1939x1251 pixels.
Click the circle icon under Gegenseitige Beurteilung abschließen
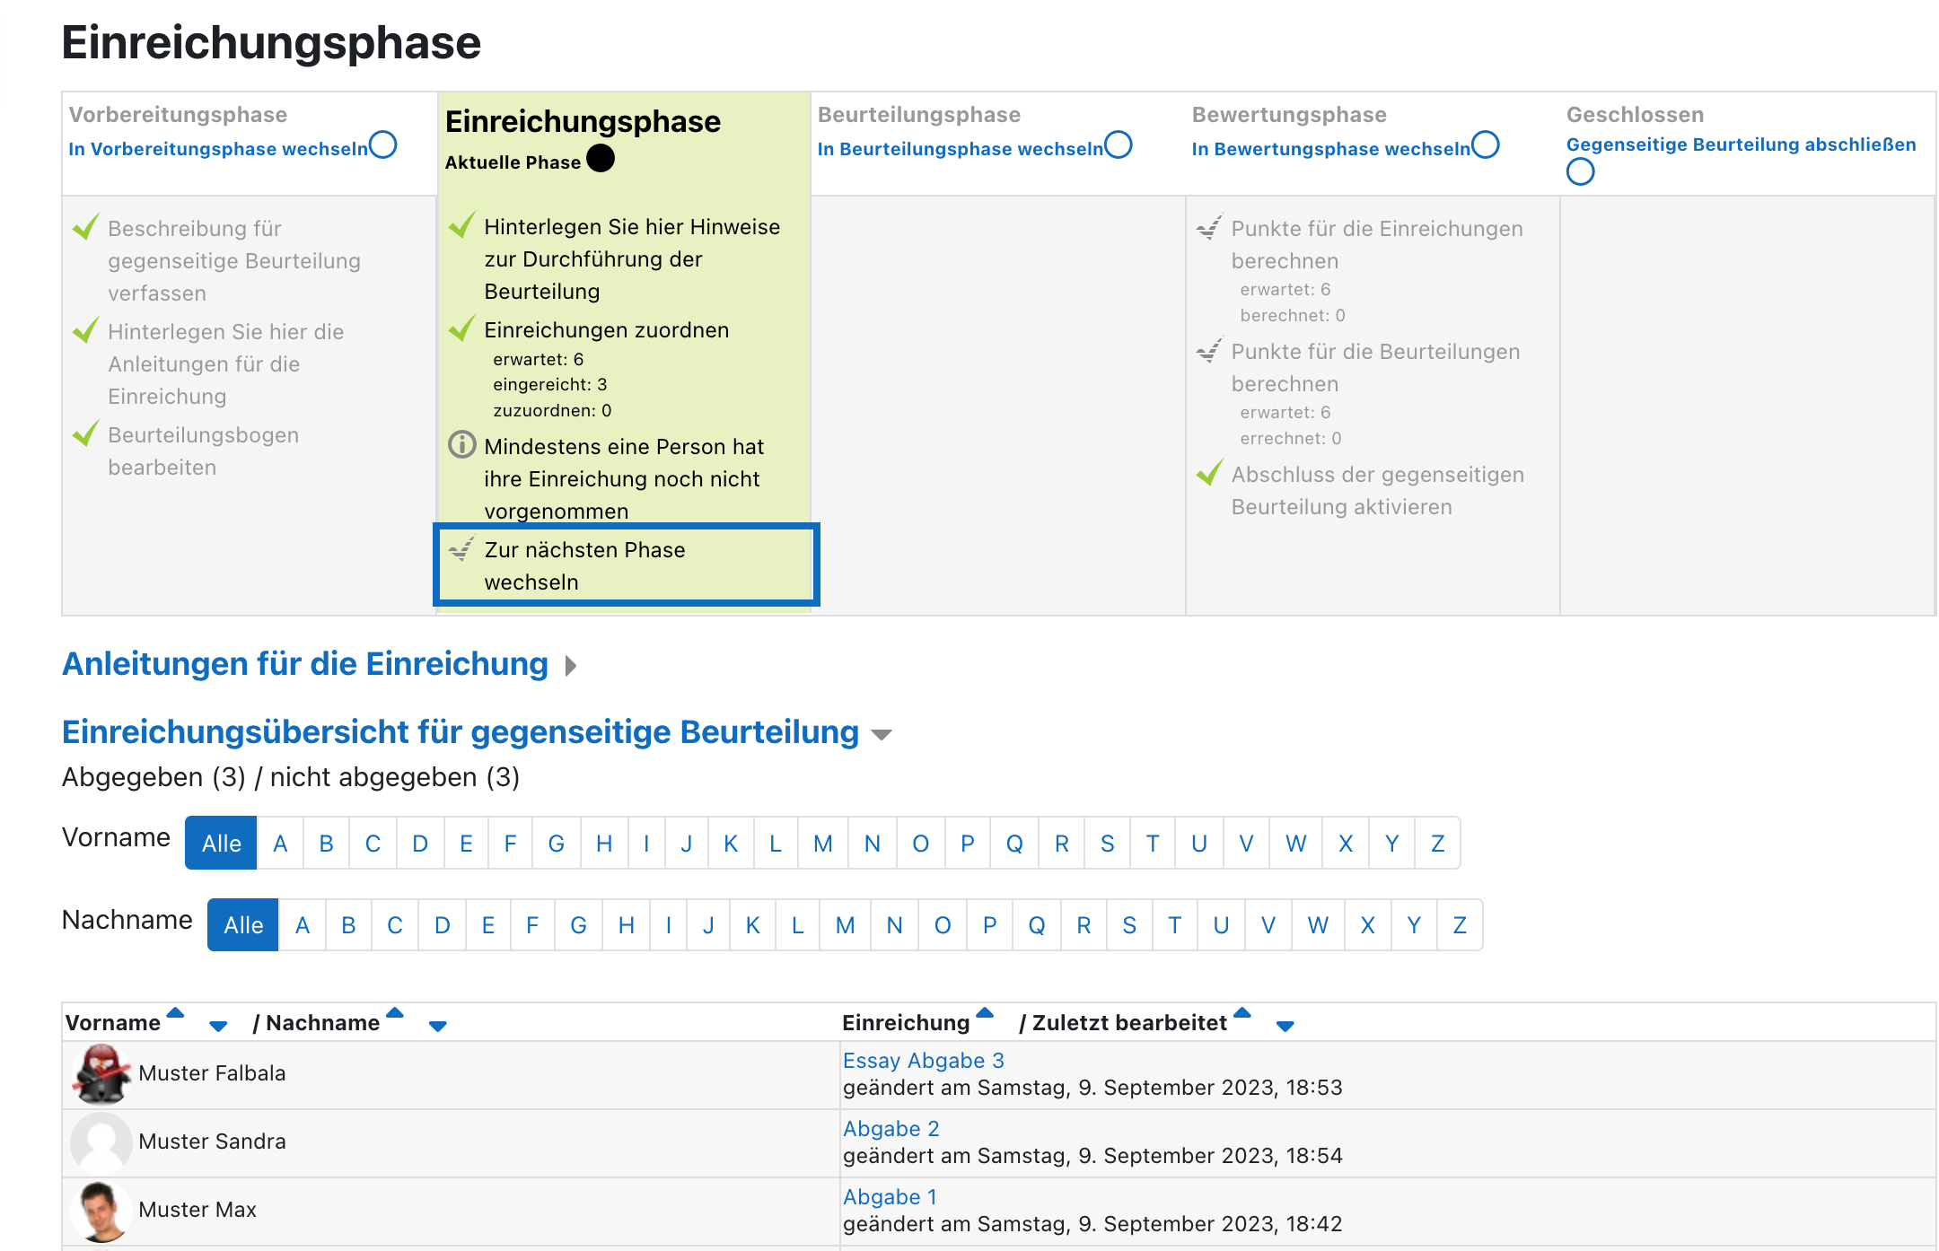[1581, 171]
